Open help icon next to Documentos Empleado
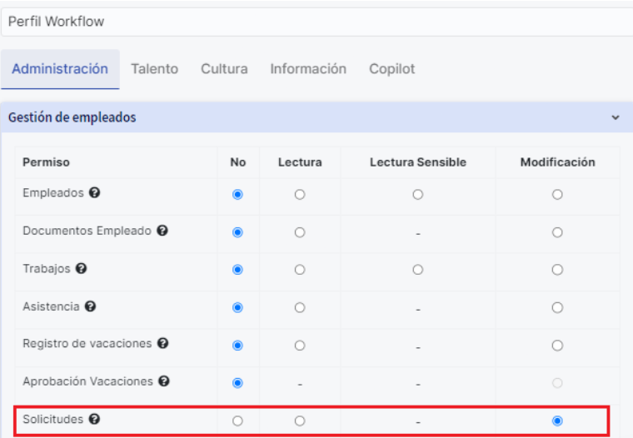 (162, 231)
